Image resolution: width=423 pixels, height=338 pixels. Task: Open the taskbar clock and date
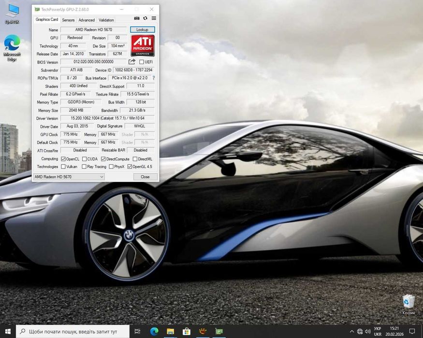click(394, 331)
